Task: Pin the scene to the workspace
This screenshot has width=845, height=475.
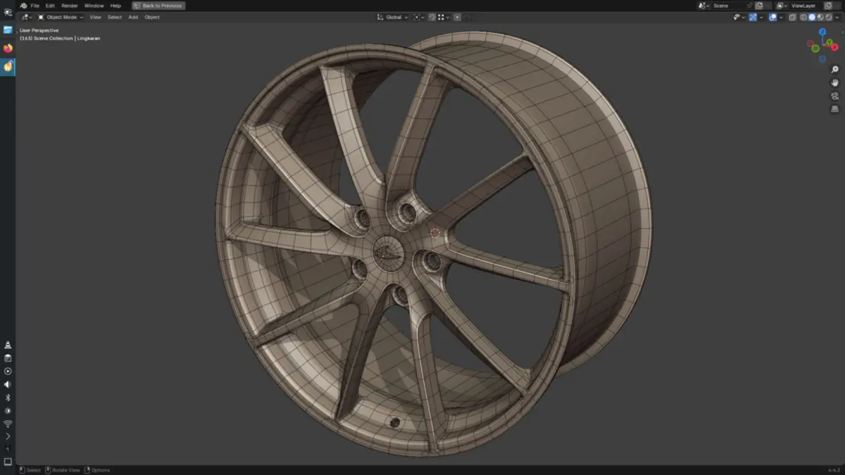Action: (750, 6)
